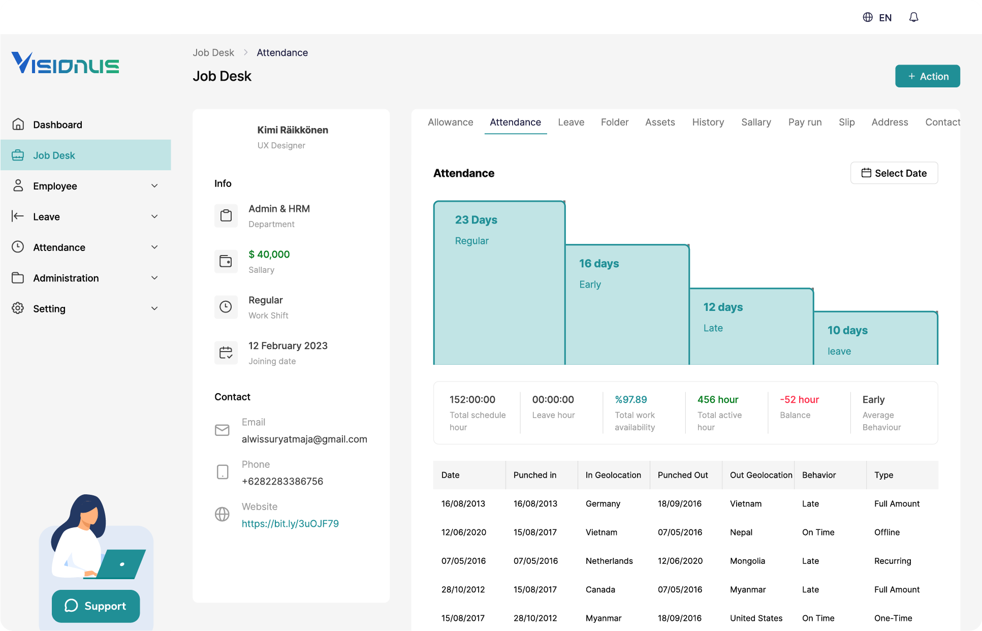
Task: Click the Setting gear icon
Action: [x=18, y=308]
